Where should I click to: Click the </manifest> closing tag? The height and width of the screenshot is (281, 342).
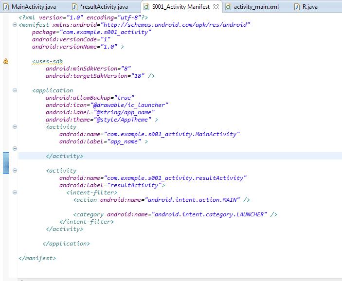click(37, 258)
